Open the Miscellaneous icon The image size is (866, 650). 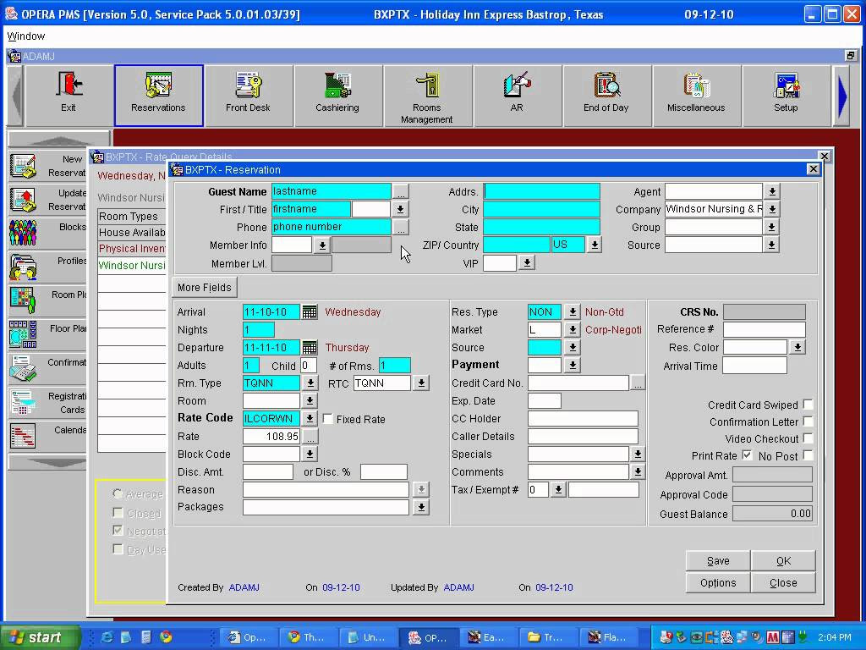click(x=696, y=96)
